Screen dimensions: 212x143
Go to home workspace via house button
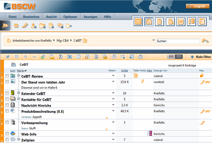[x=149, y=22]
